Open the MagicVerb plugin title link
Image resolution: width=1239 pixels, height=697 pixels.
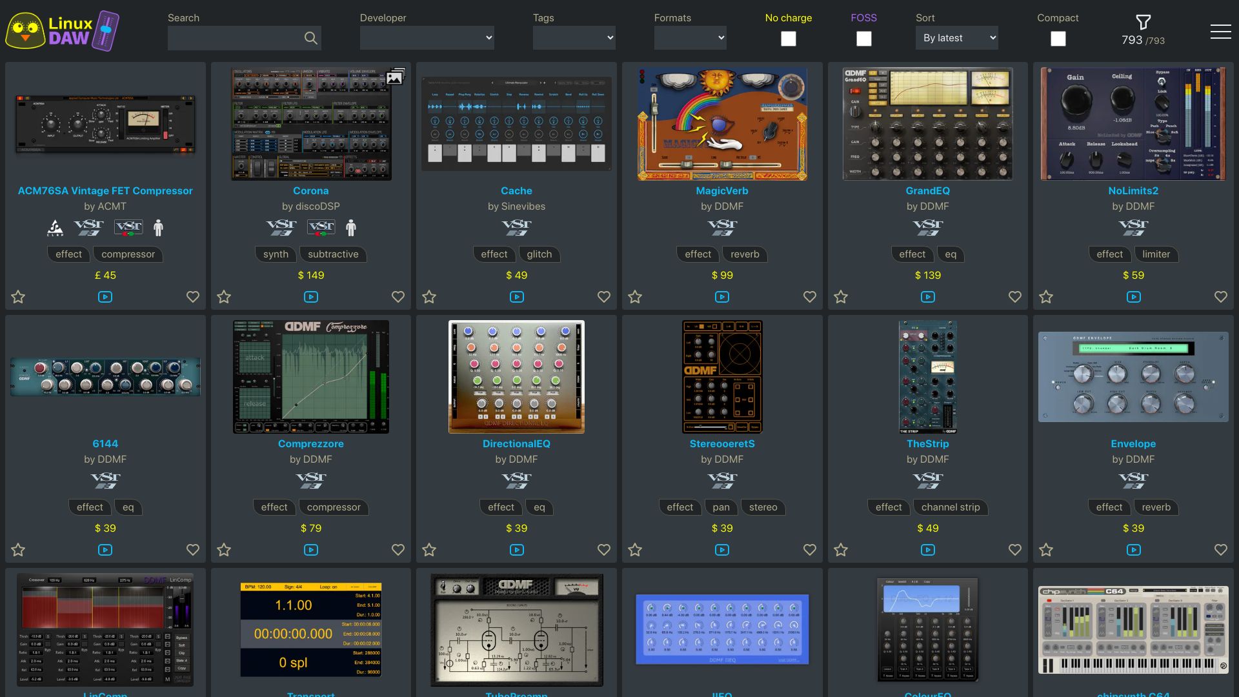click(x=722, y=191)
